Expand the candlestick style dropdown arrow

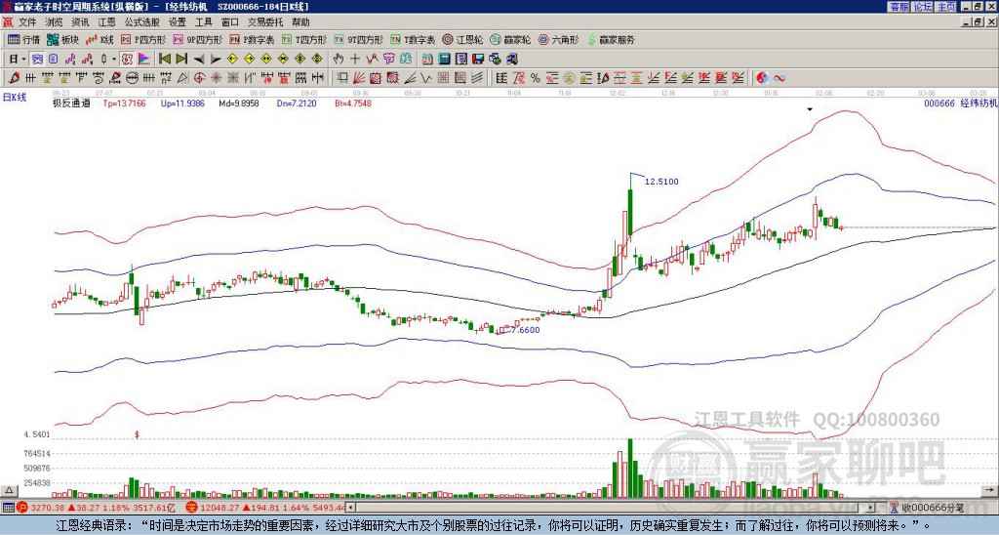click(x=114, y=60)
